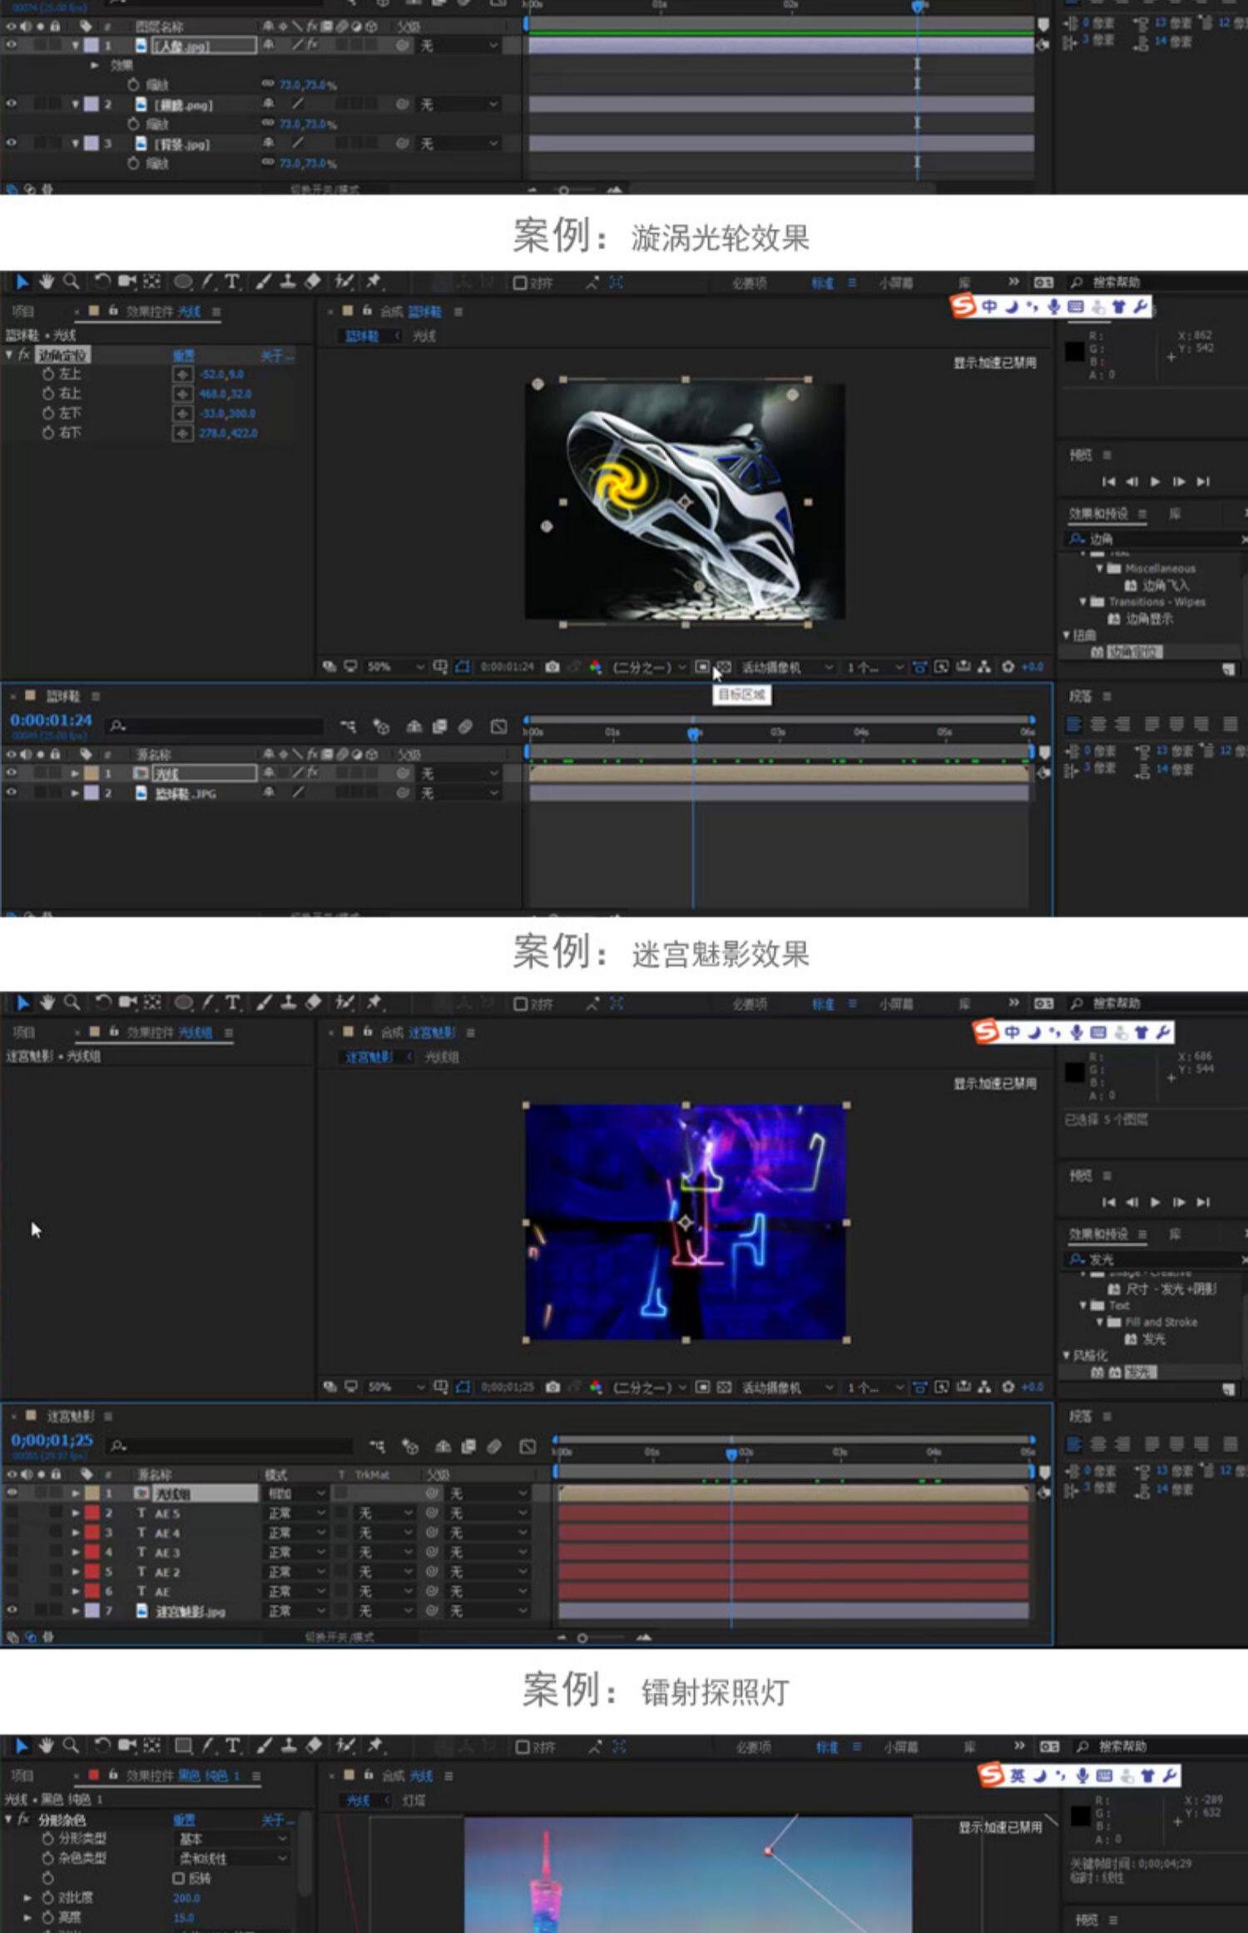Select the Type tool in the 篮球鞋 screenshot
The height and width of the screenshot is (1933, 1248).
(232, 281)
